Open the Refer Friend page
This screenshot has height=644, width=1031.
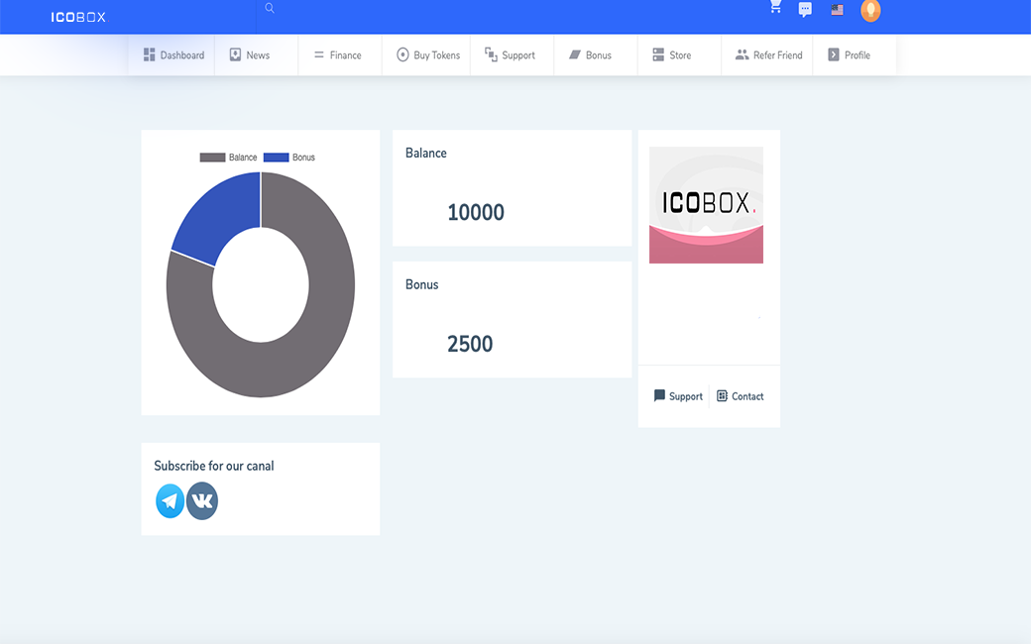point(768,55)
